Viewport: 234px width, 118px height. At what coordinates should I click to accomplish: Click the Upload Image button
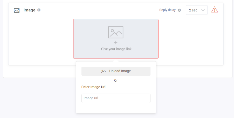click(116, 71)
